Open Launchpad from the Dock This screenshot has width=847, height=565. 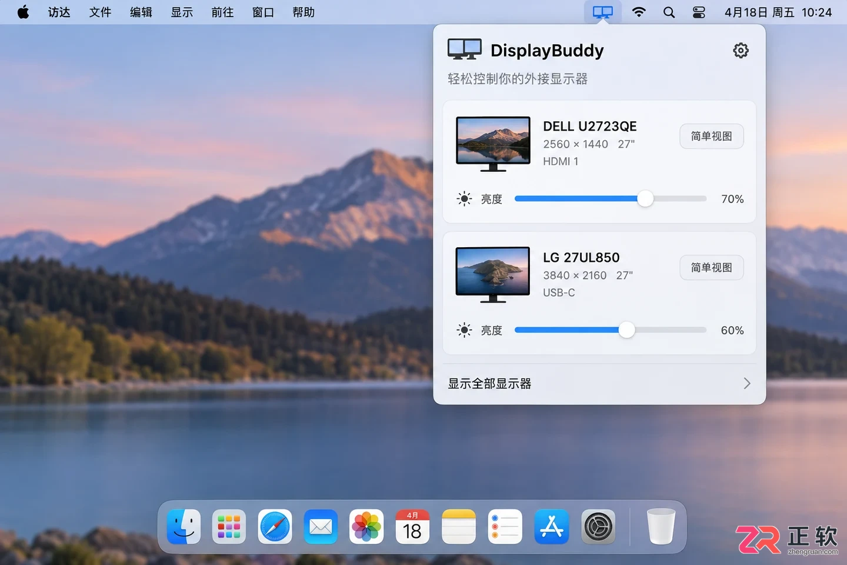(229, 527)
